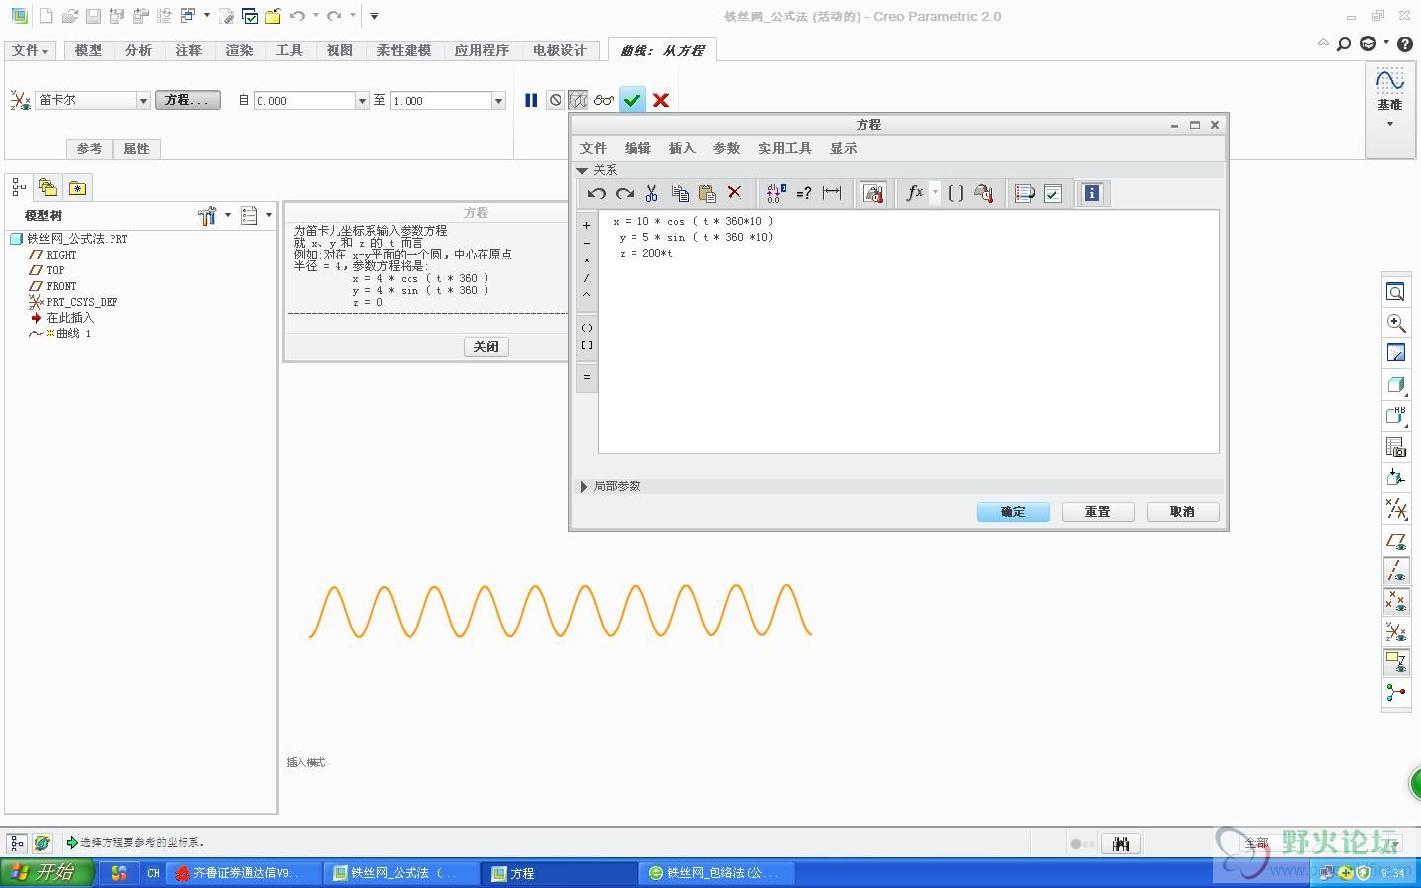This screenshot has width=1421, height=888.
Task: Open the info icon in equation toolbar
Action: point(1091,193)
